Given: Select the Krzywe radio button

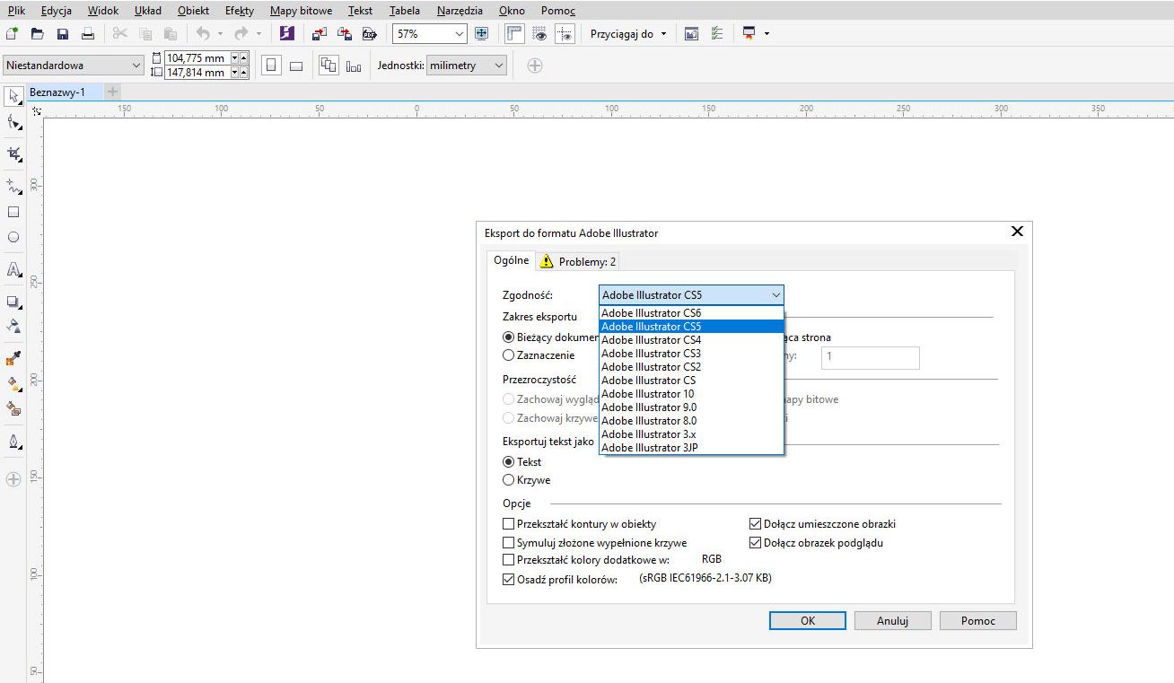Looking at the screenshot, I should pos(509,480).
